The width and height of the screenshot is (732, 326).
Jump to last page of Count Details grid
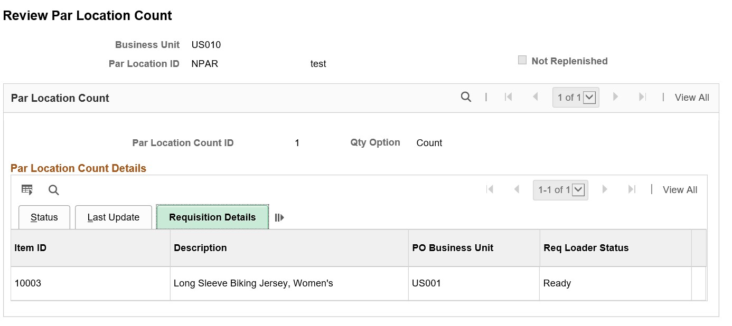(632, 189)
